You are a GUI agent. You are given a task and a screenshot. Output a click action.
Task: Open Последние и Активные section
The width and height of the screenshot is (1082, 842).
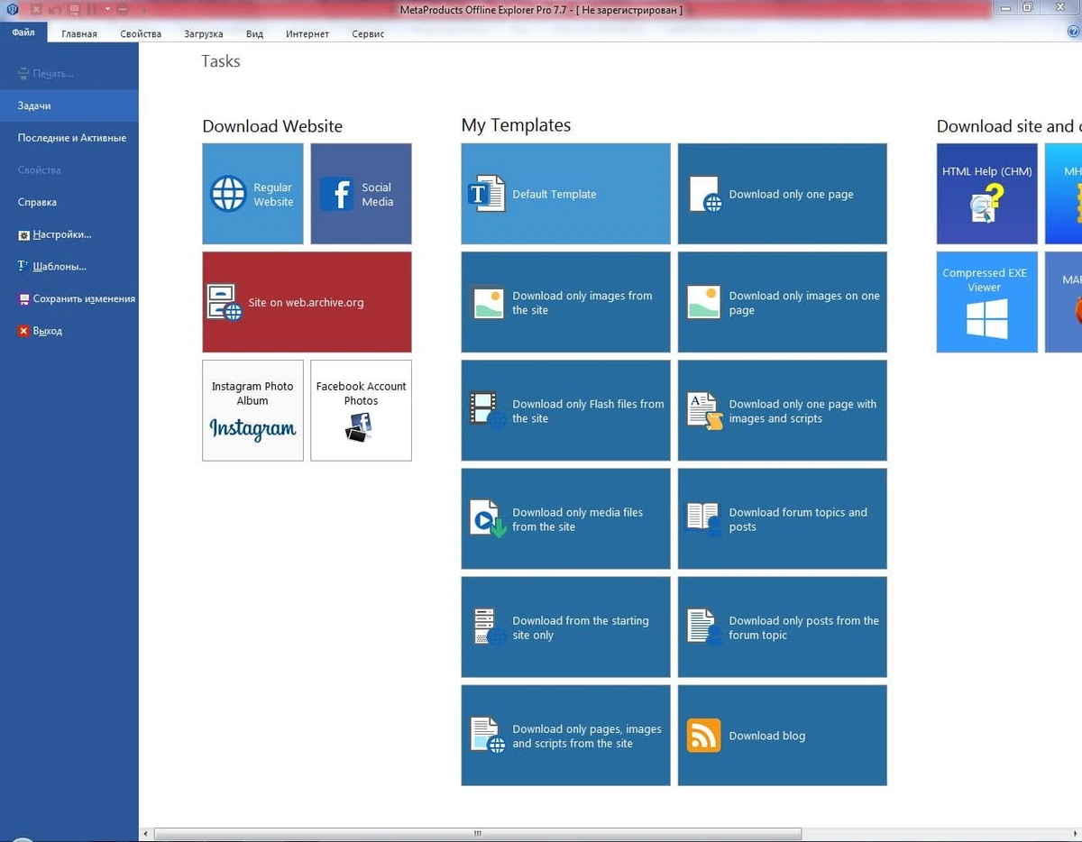pyautogui.click(x=69, y=138)
